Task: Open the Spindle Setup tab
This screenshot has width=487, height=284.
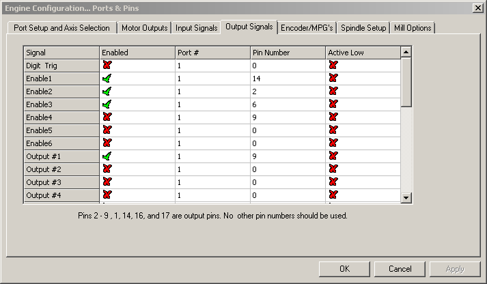Action: click(x=363, y=28)
